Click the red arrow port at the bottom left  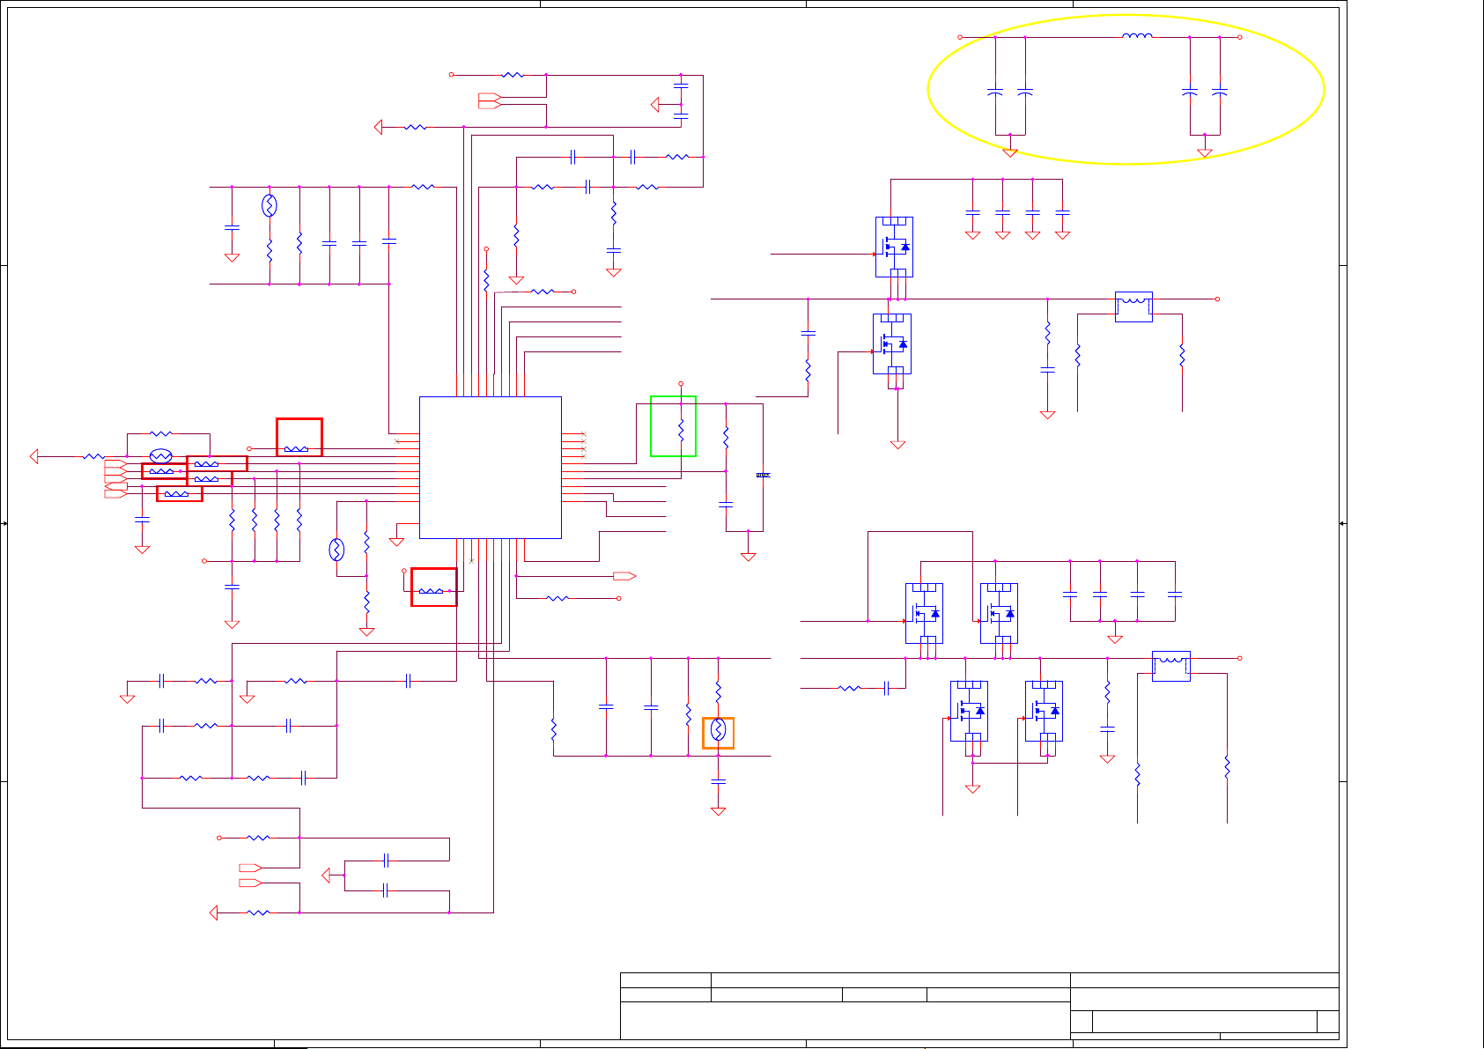[x=213, y=912]
